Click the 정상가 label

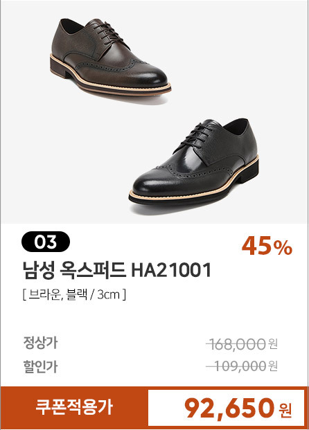40,342
